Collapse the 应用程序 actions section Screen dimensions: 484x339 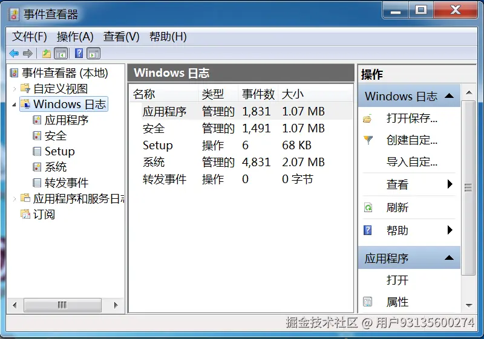[x=449, y=257]
